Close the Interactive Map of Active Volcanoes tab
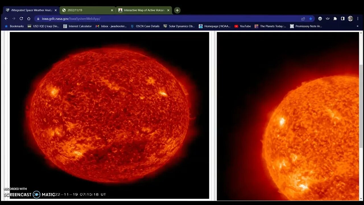Viewport: 364px width, 205px height. coord(168,10)
